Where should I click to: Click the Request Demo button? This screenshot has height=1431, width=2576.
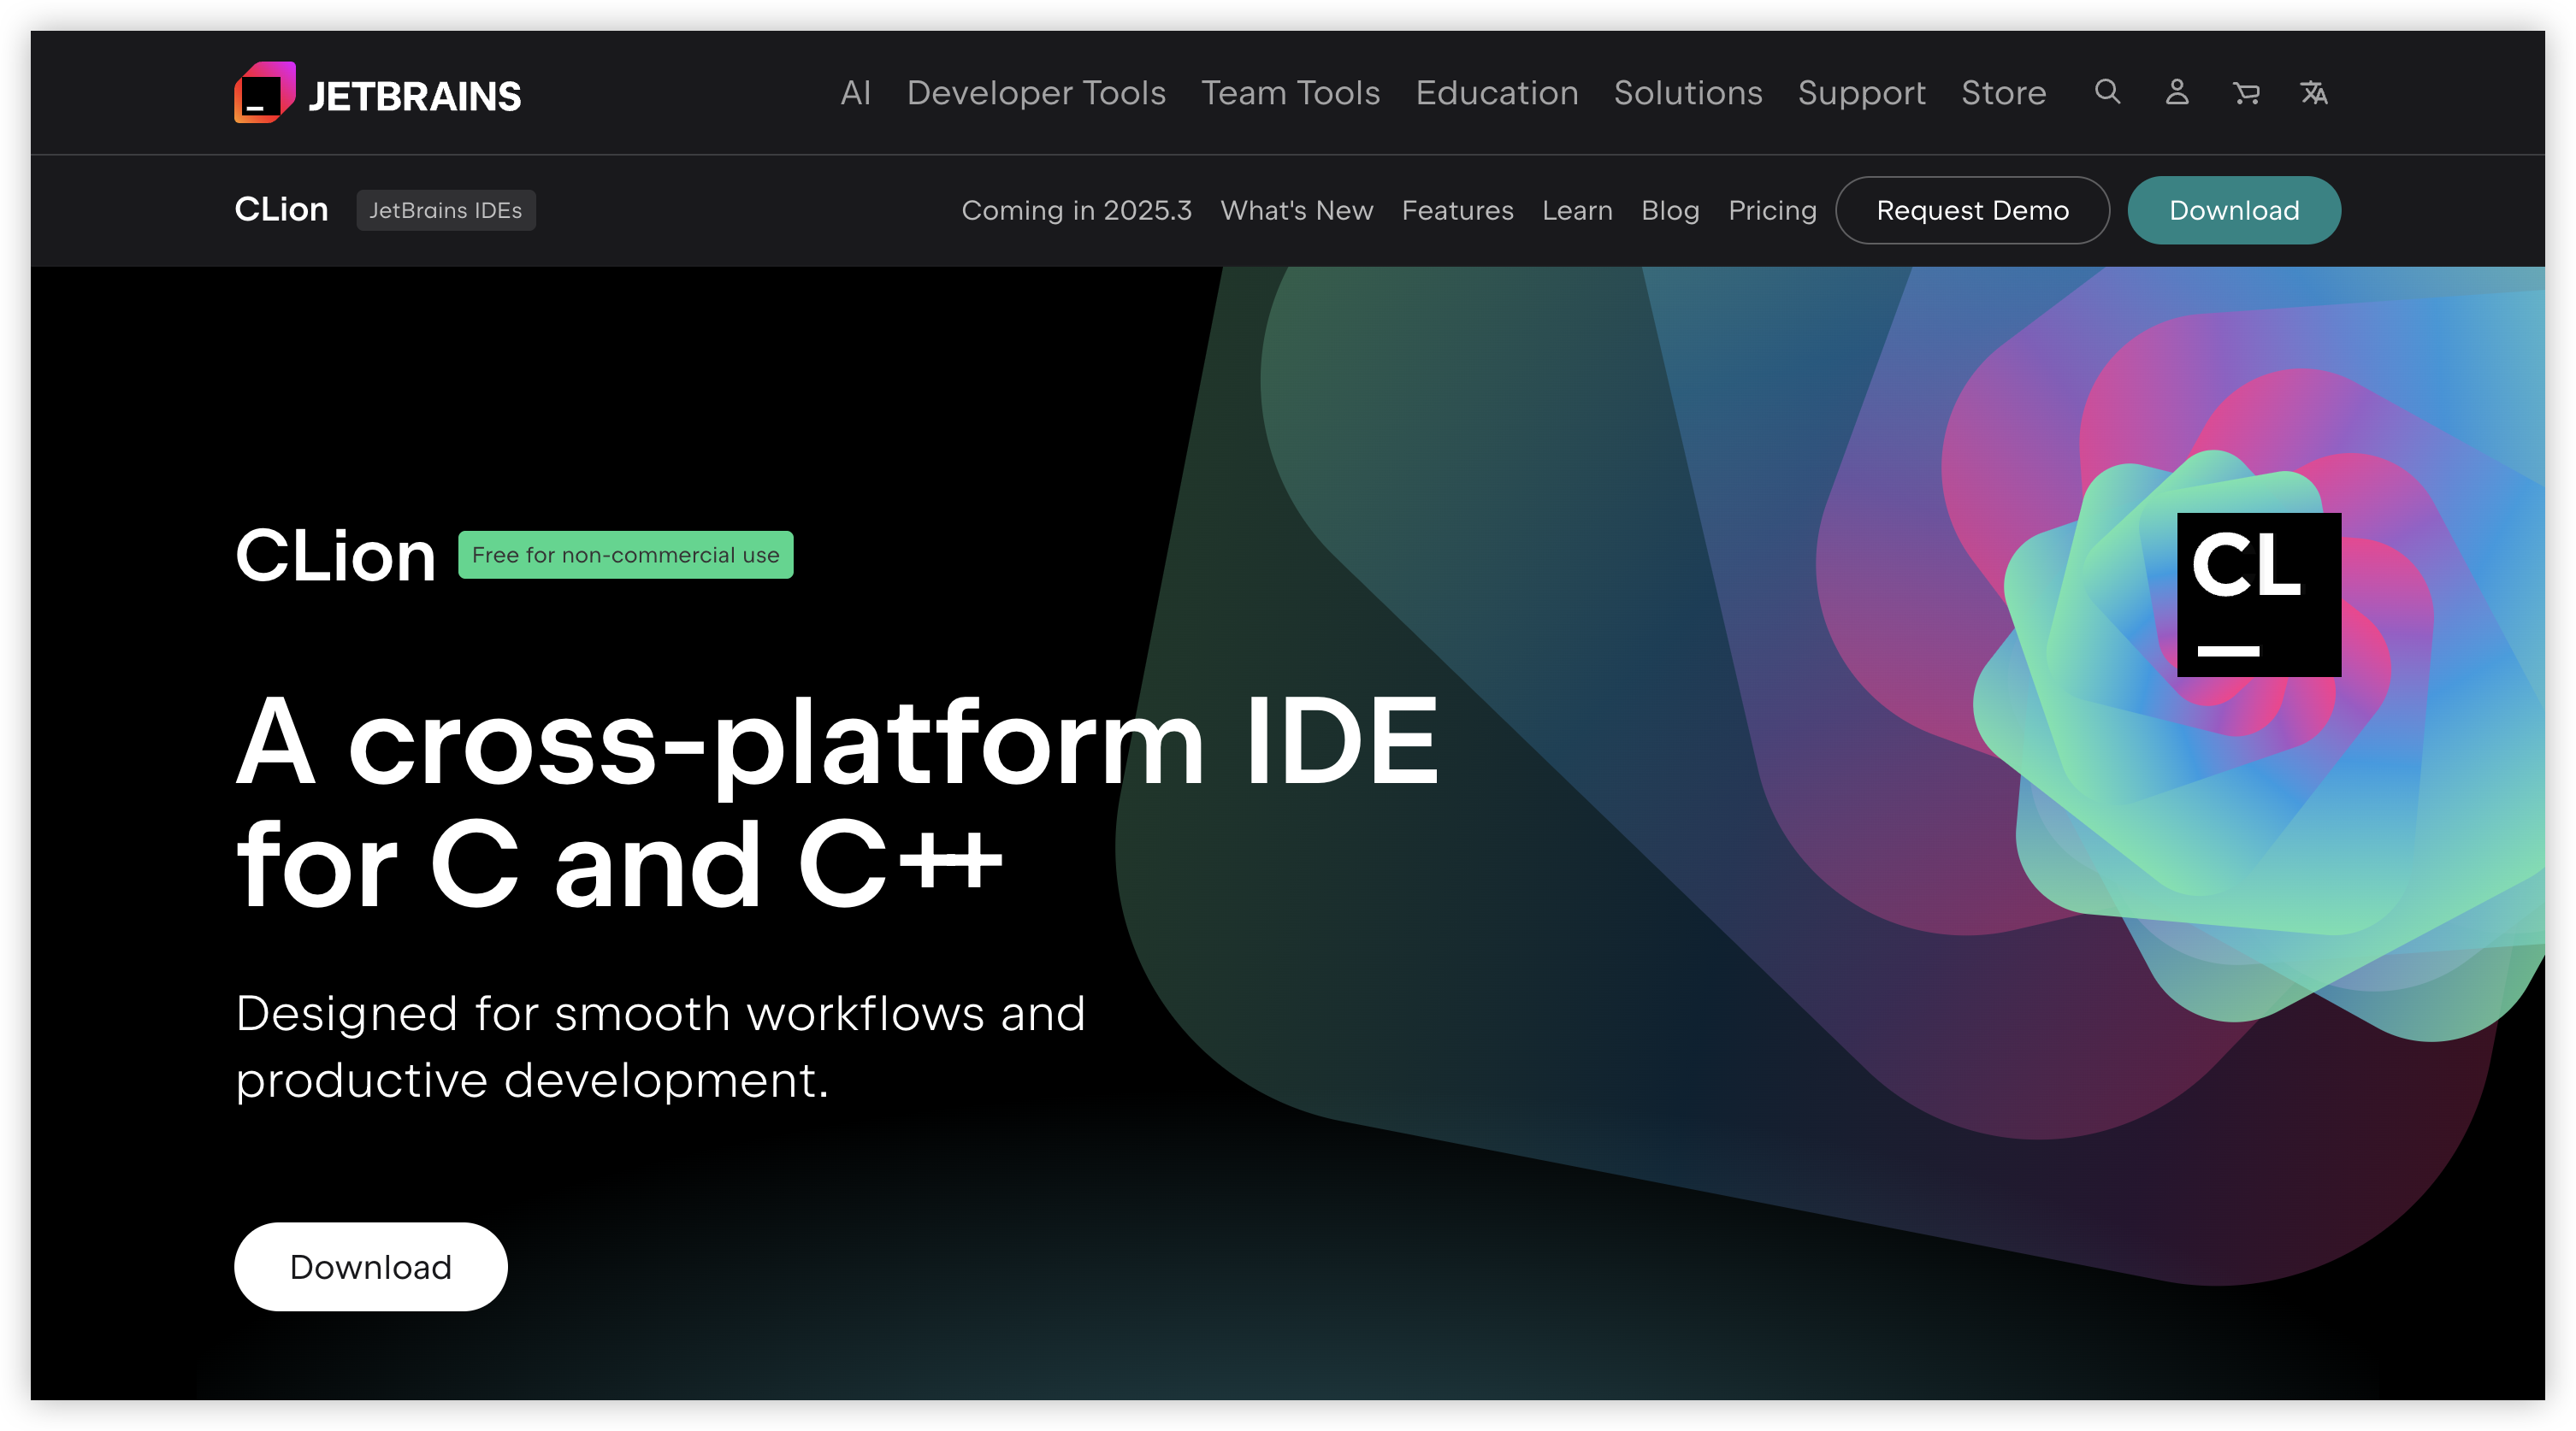point(1972,209)
